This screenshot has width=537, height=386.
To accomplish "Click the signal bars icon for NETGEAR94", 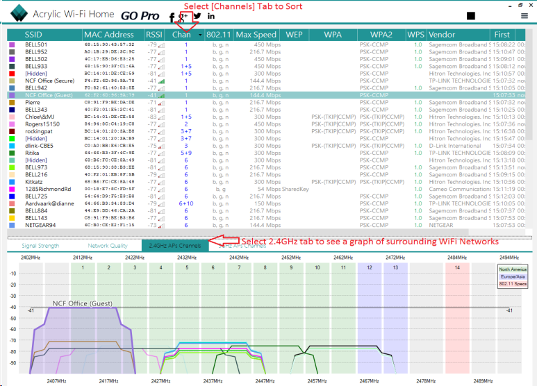I will (161, 226).
